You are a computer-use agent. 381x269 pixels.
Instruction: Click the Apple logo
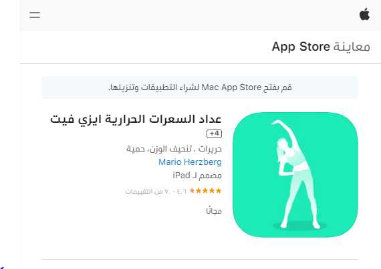364,14
